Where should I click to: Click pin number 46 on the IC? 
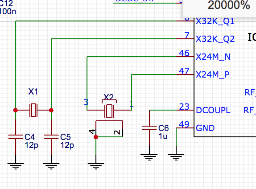click(184, 53)
